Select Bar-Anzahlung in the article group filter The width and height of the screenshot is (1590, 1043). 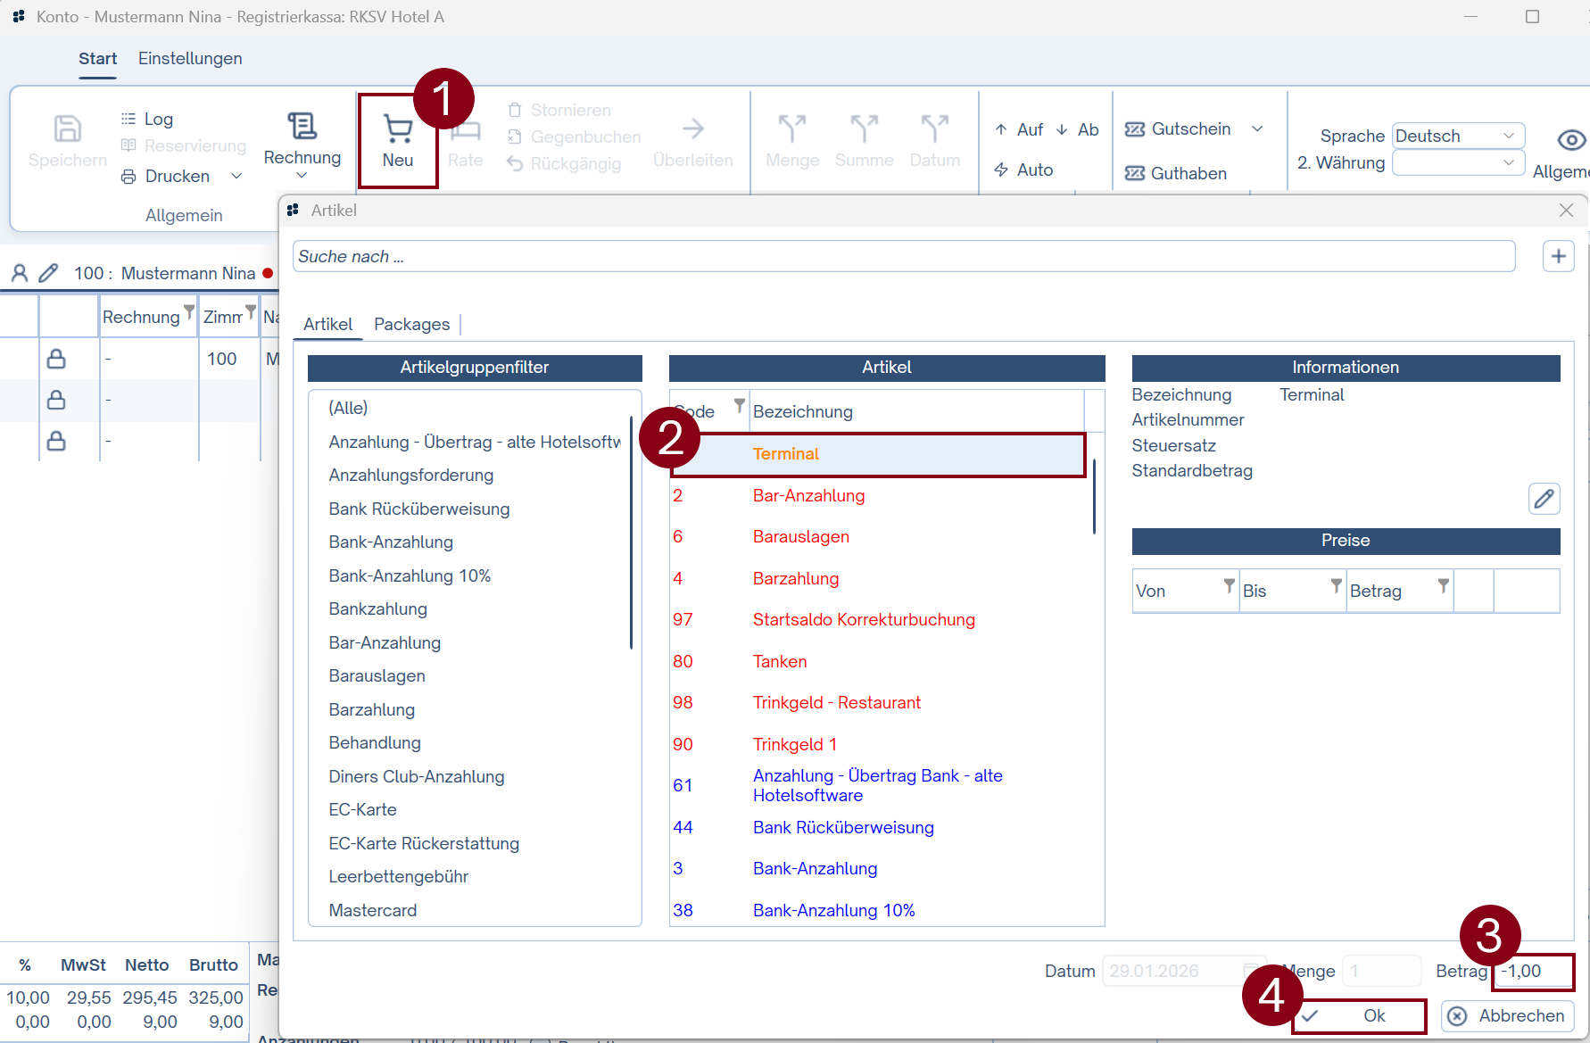(x=385, y=642)
